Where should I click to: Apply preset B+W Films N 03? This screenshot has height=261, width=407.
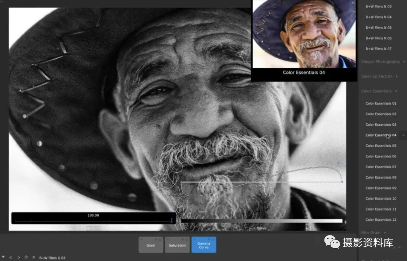pos(378,6)
